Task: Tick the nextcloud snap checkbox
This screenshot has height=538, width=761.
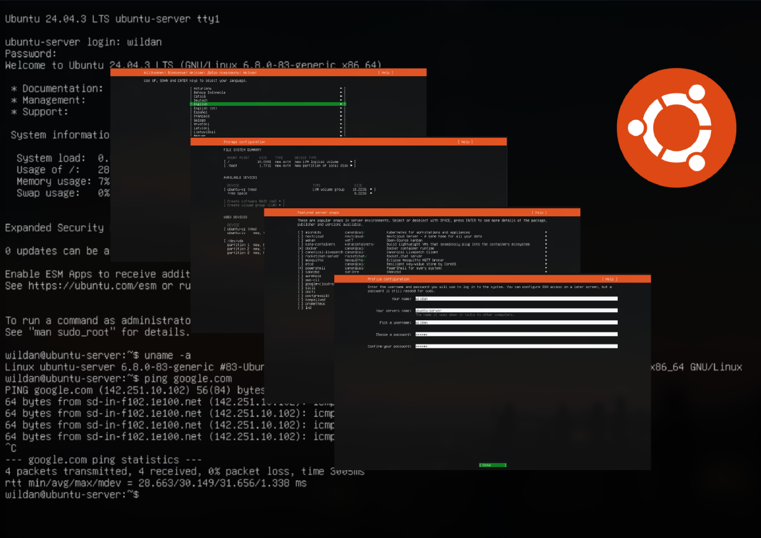Action: point(300,236)
